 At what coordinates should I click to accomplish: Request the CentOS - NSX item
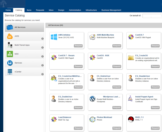[x=117, y=66]
